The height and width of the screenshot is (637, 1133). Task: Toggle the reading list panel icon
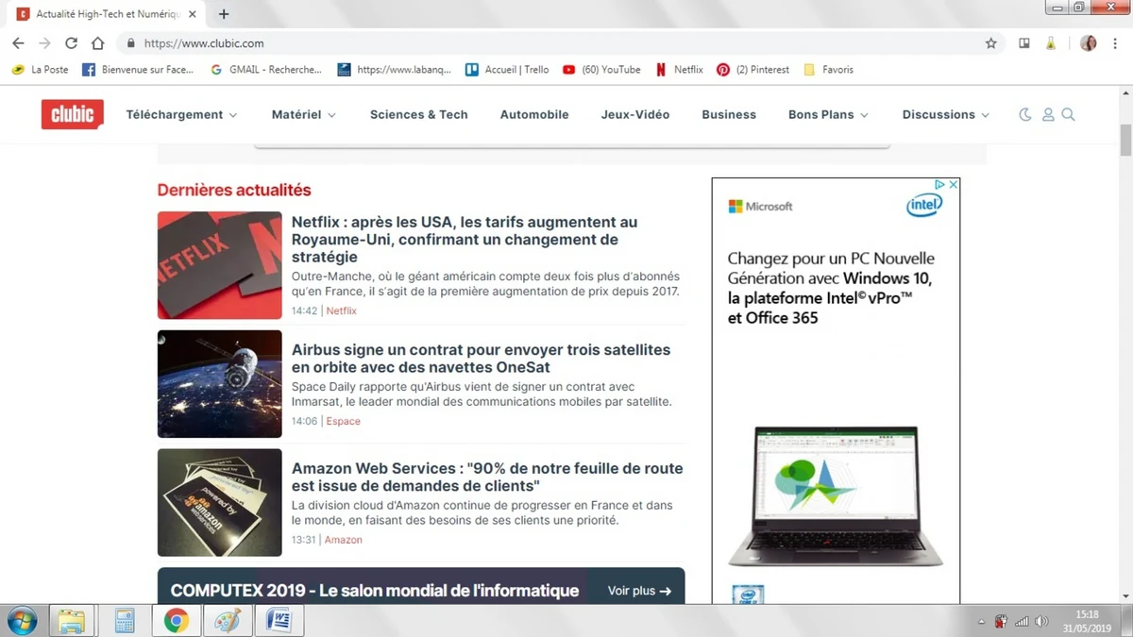click(x=1023, y=42)
